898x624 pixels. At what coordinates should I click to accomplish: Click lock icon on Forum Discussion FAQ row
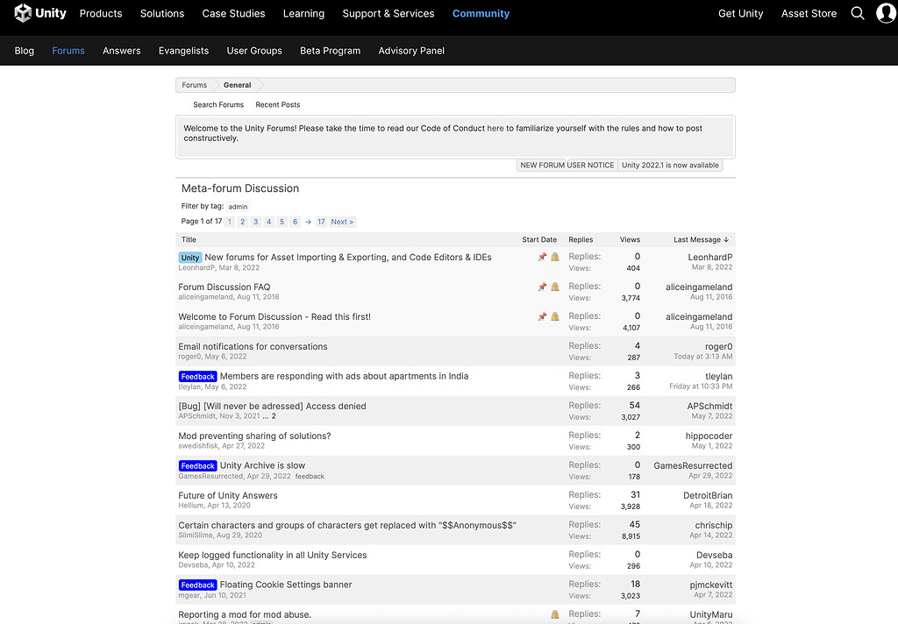(x=555, y=287)
